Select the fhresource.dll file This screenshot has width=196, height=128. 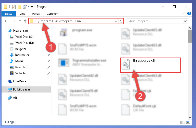(151, 65)
